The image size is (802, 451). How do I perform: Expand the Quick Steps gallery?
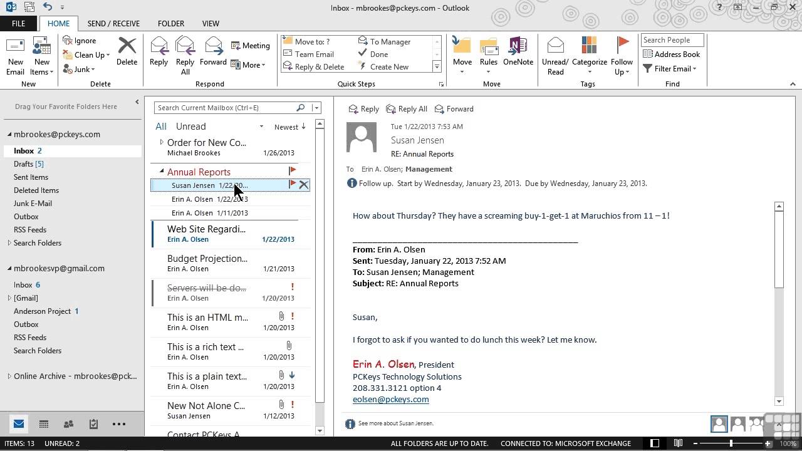click(437, 67)
